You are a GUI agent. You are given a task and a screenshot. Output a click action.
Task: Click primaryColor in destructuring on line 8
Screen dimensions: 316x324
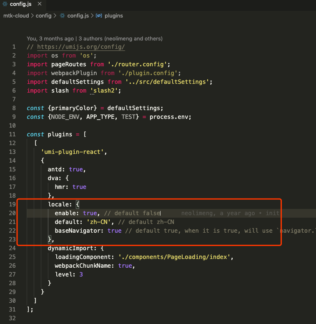72,108
